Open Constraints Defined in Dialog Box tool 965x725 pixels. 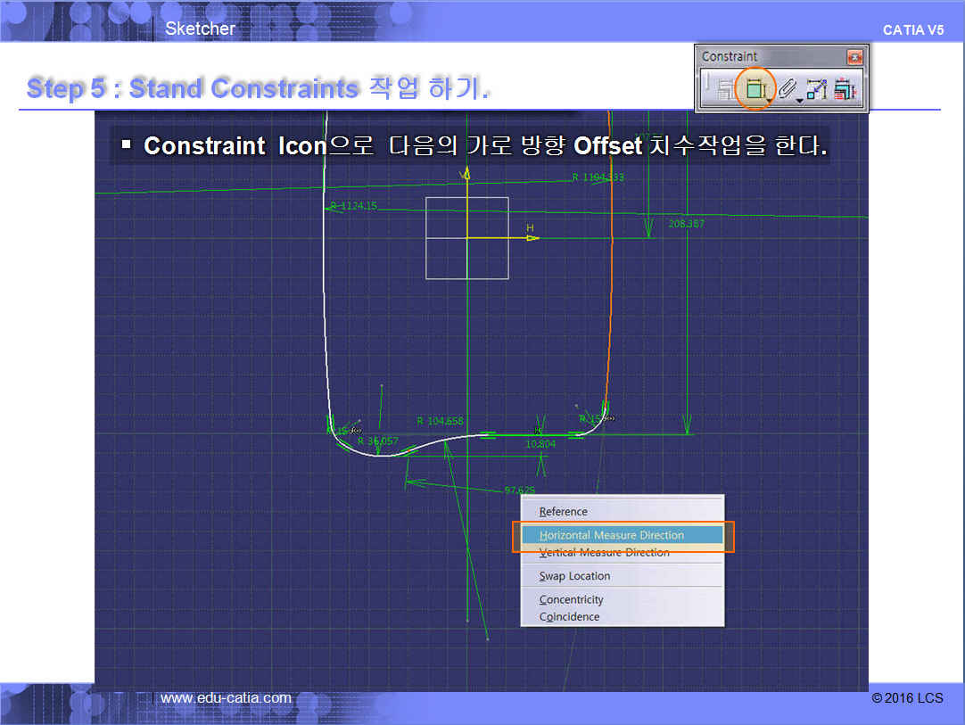click(724, 89)
